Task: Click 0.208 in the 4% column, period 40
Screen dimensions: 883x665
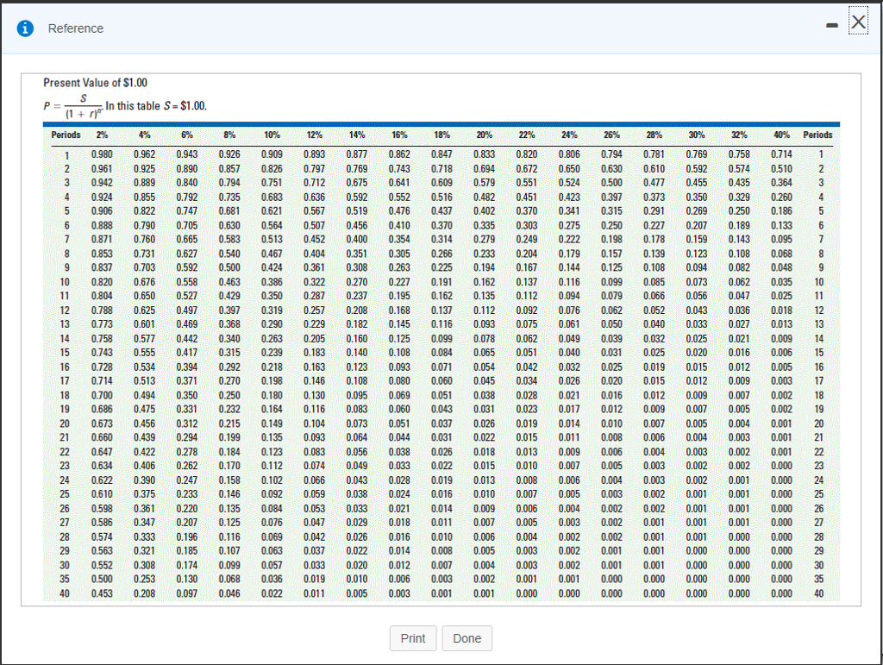Action: tap(145, 593)
